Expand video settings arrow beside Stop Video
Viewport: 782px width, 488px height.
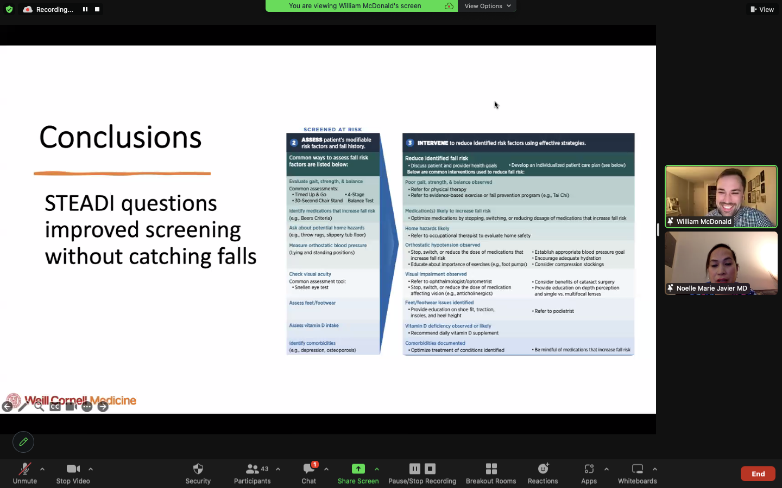(91, 469)
